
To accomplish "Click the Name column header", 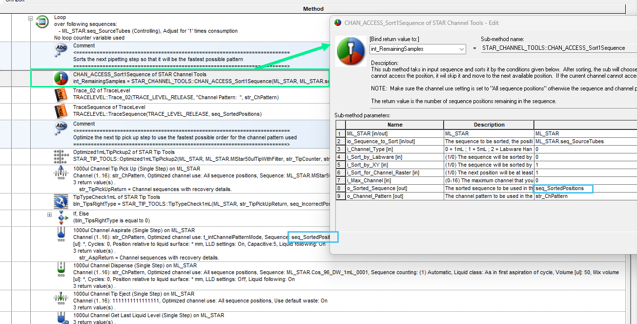I will pyautogui.click(x=394, y=125).
